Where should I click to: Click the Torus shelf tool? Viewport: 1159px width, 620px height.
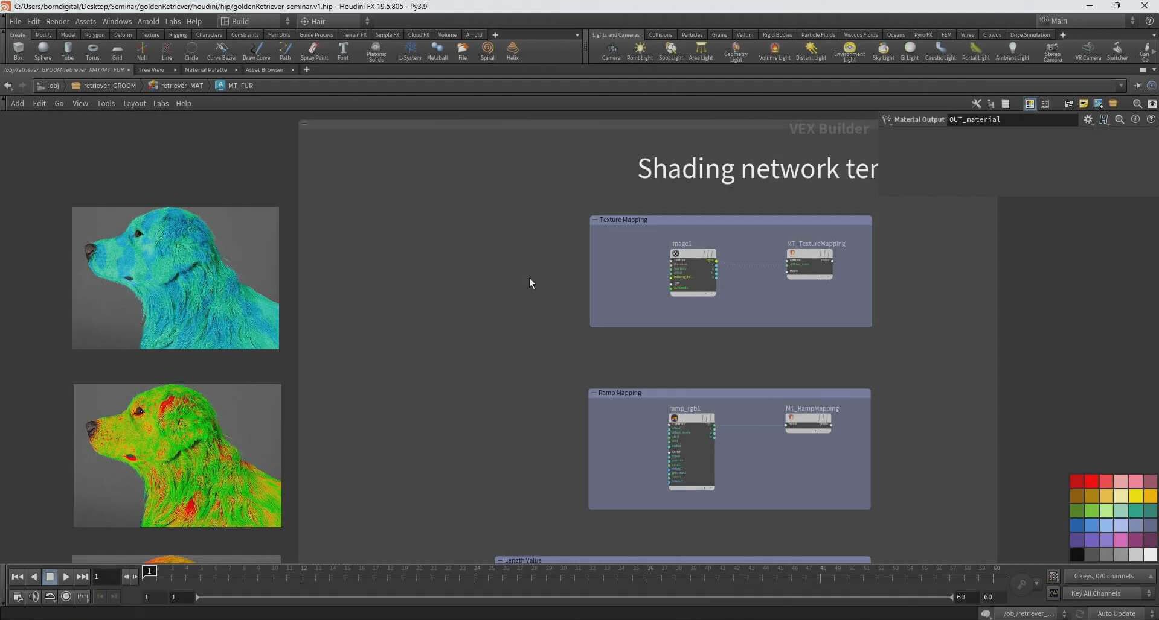pos(92,51)
